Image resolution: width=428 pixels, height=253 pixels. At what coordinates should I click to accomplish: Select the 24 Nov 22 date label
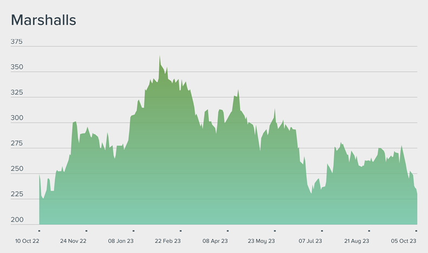coord(73,241)
